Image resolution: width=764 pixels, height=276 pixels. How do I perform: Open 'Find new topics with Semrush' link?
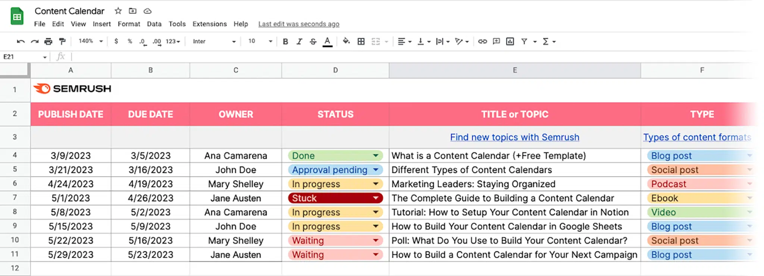click(x=514, y=137)
